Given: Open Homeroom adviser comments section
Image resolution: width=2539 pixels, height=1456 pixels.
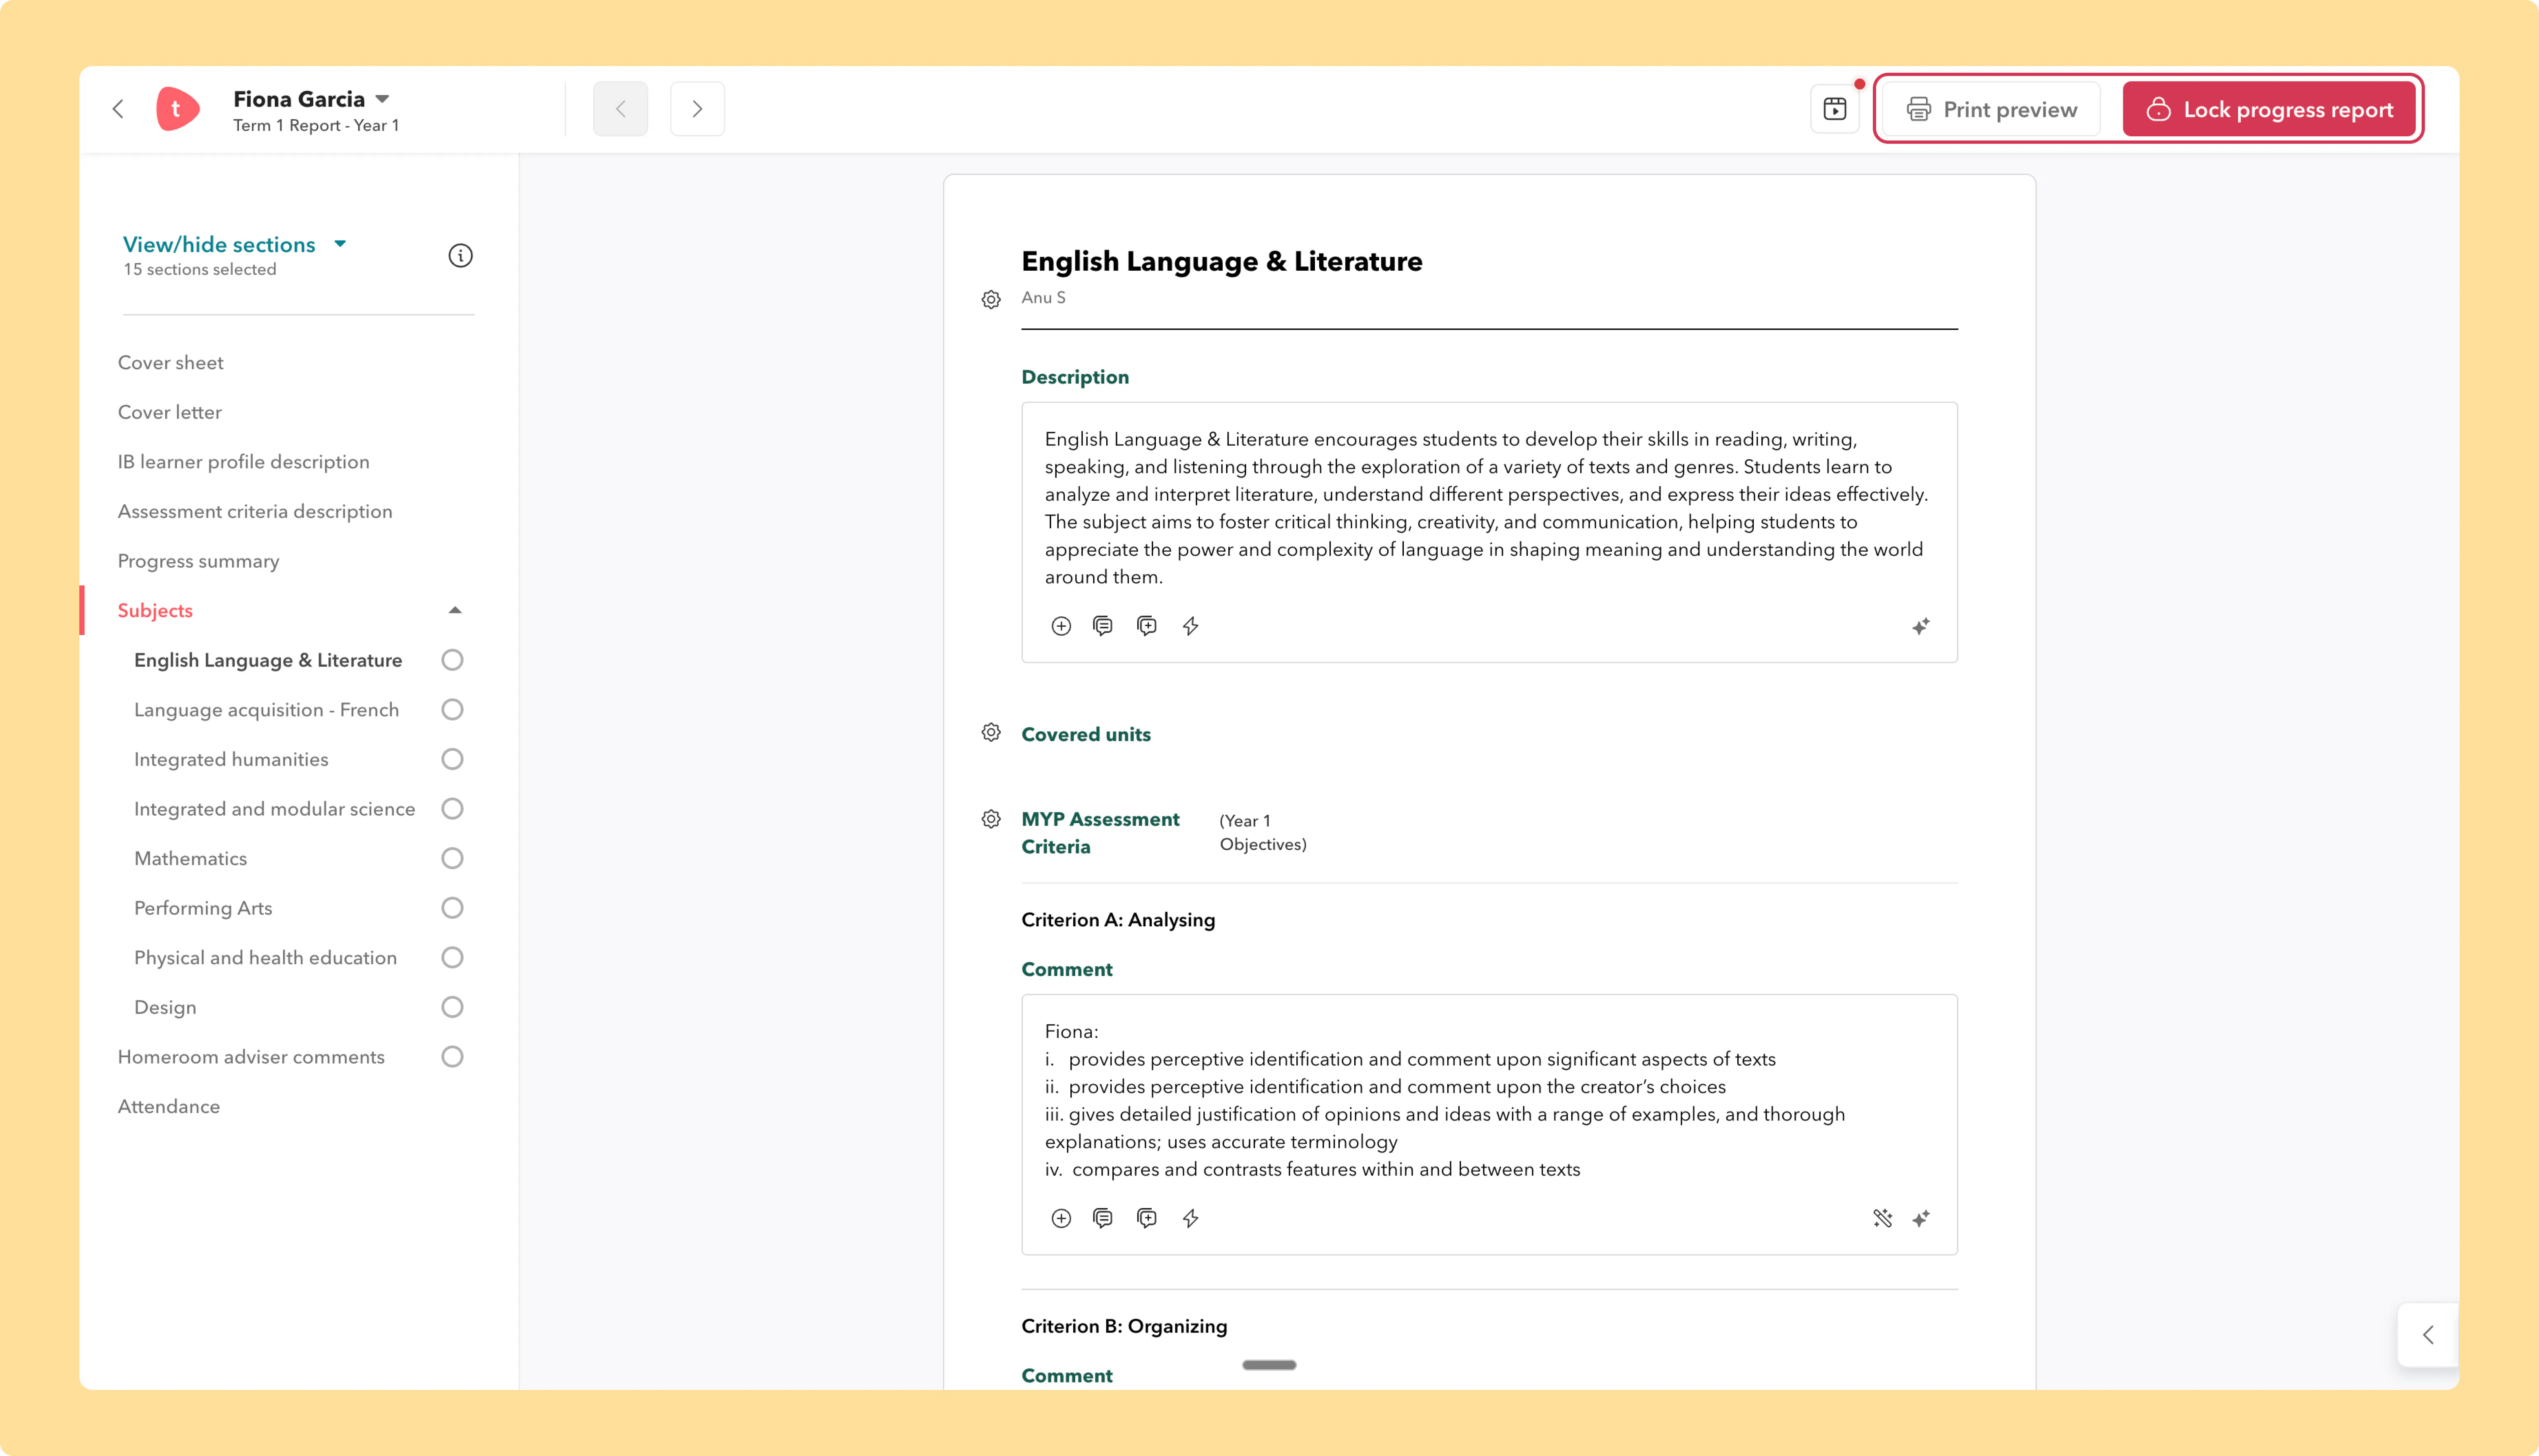Looking at the screenshot, I should [x=251, y=1057].
